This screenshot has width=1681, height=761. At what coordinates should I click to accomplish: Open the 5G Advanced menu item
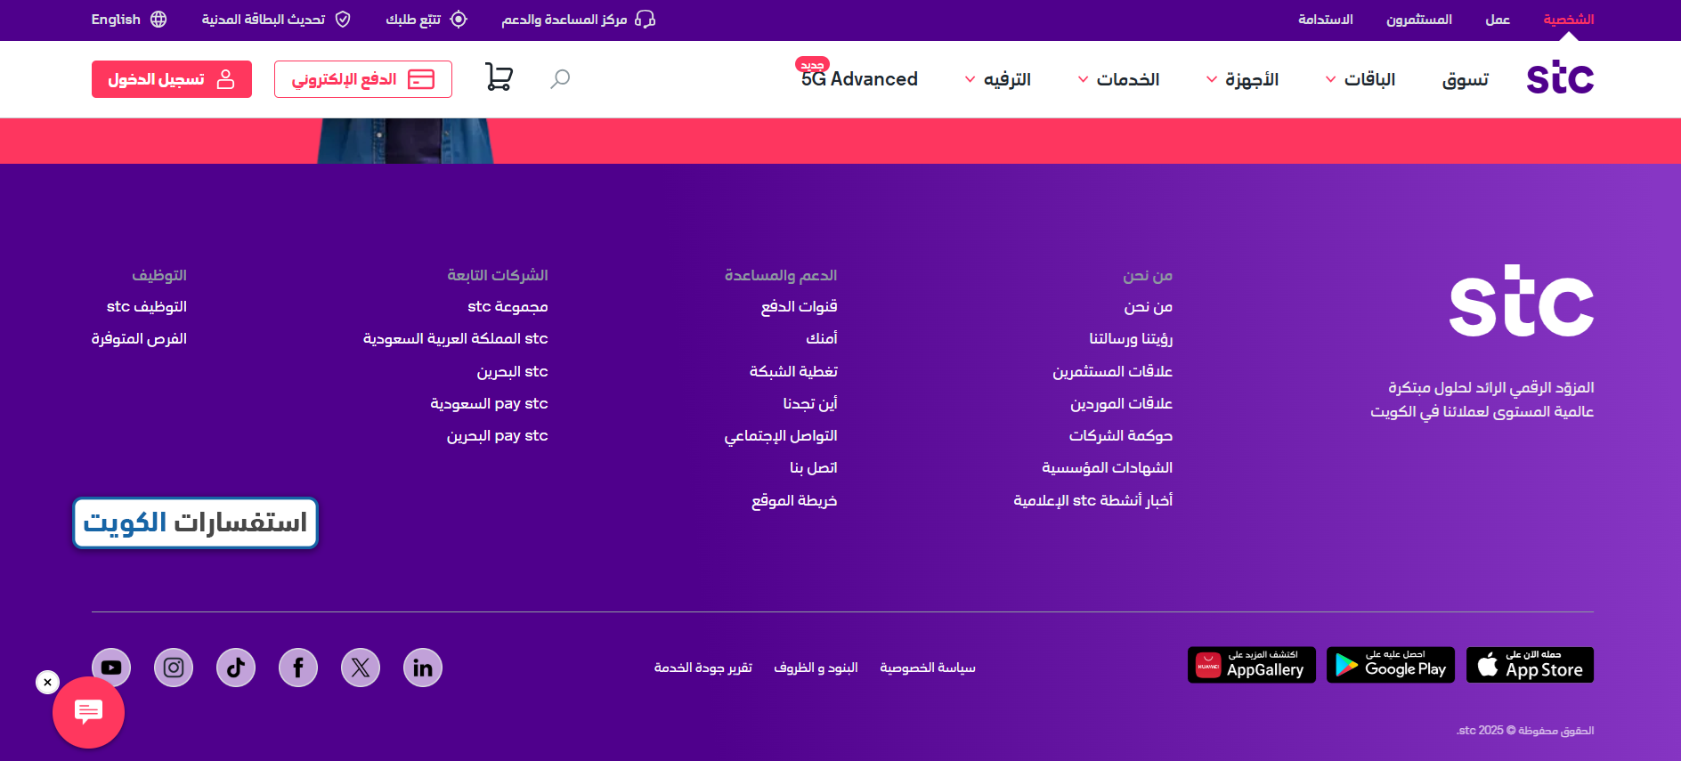coord(859,78)
